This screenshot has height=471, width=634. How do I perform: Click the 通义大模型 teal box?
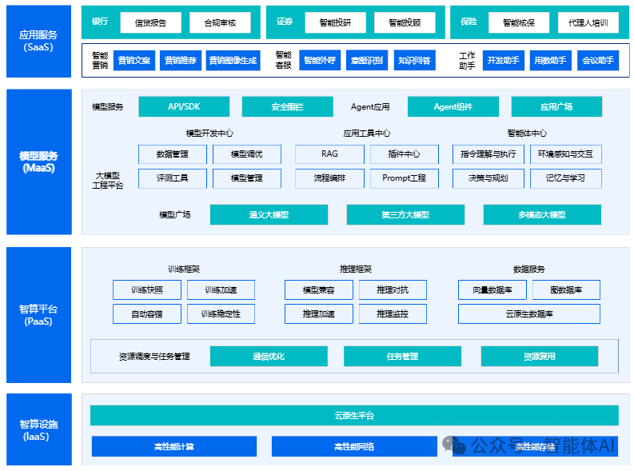(269, 214)
